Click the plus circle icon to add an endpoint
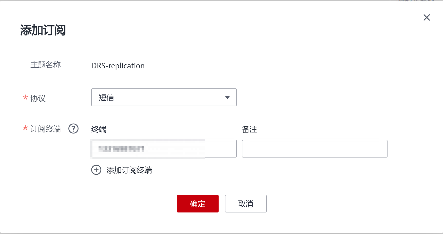 [x=96, y=170]
